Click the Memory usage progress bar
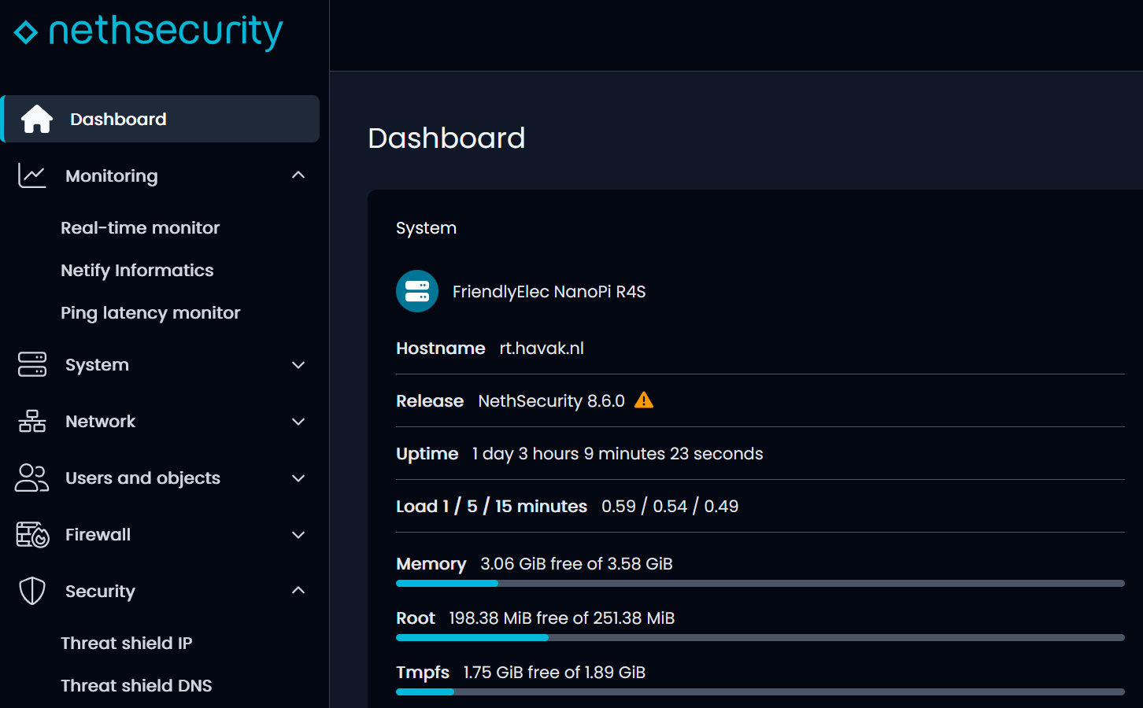Image resolution: width=1143 pixels, height=708 pixels. click(760, 583)
